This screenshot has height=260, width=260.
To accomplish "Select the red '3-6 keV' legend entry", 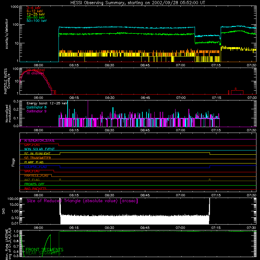I will [x=33, y=8].
